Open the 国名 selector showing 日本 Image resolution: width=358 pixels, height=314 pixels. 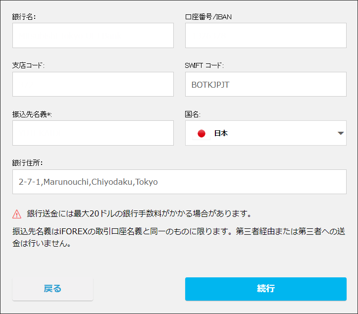tap(265, 133)
